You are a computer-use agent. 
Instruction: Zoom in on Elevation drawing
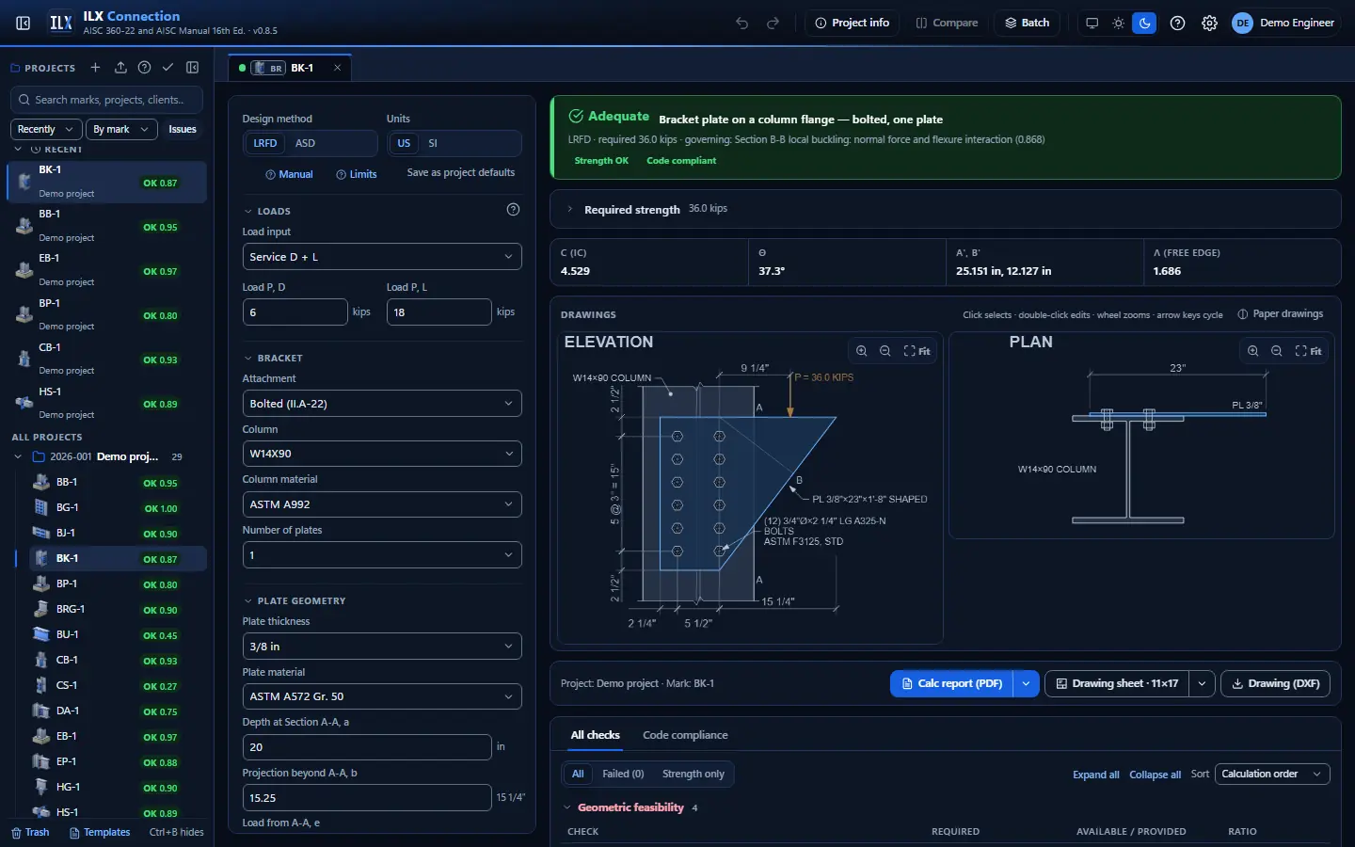pos(862,351)
